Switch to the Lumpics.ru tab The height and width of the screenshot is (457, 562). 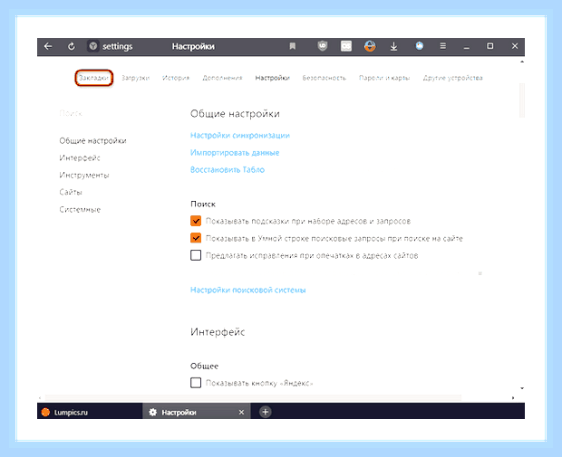pyautogui.click(x=90, y=412)
